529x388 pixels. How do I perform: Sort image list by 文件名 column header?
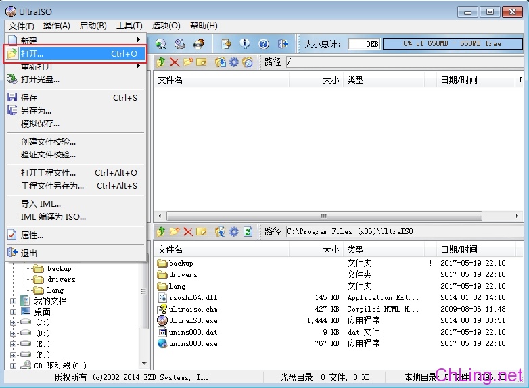tap(222, 80)
